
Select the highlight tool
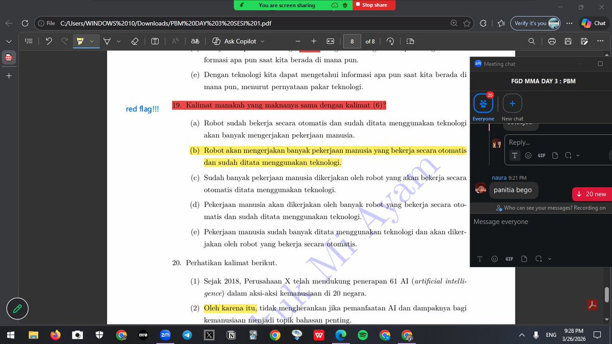tap(80, 41)
